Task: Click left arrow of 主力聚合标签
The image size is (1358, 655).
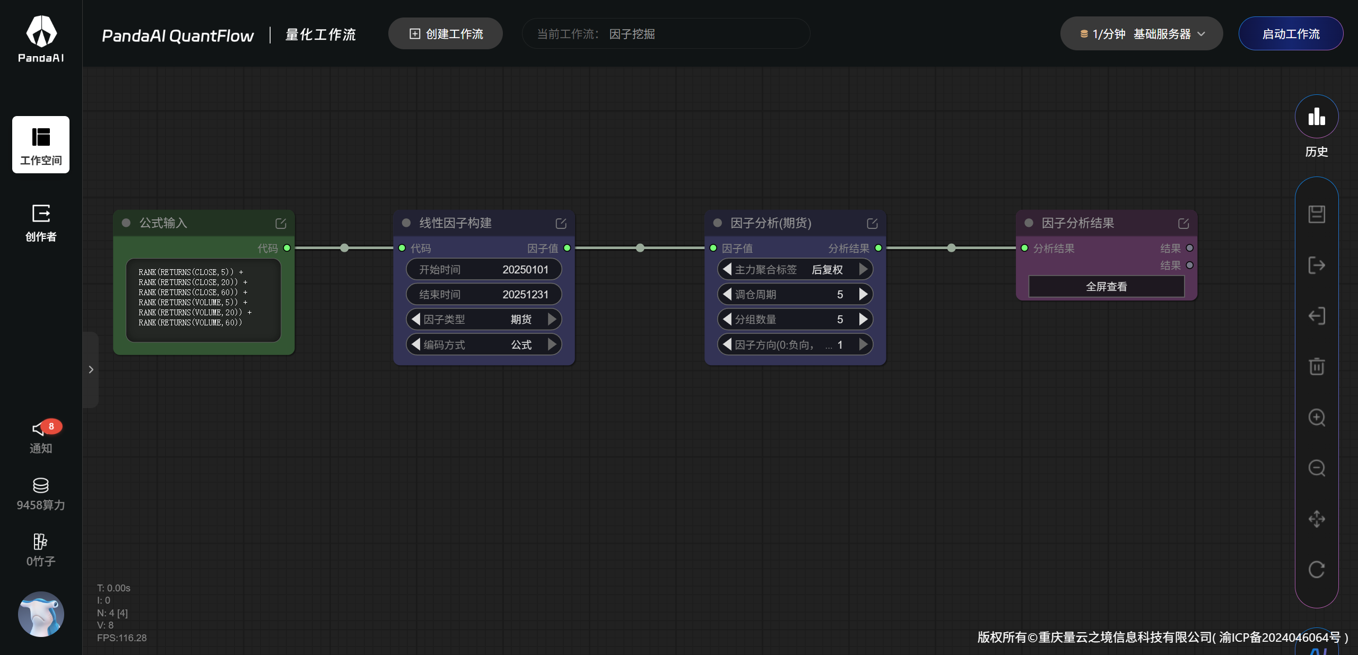Action: tap(727, 269)
